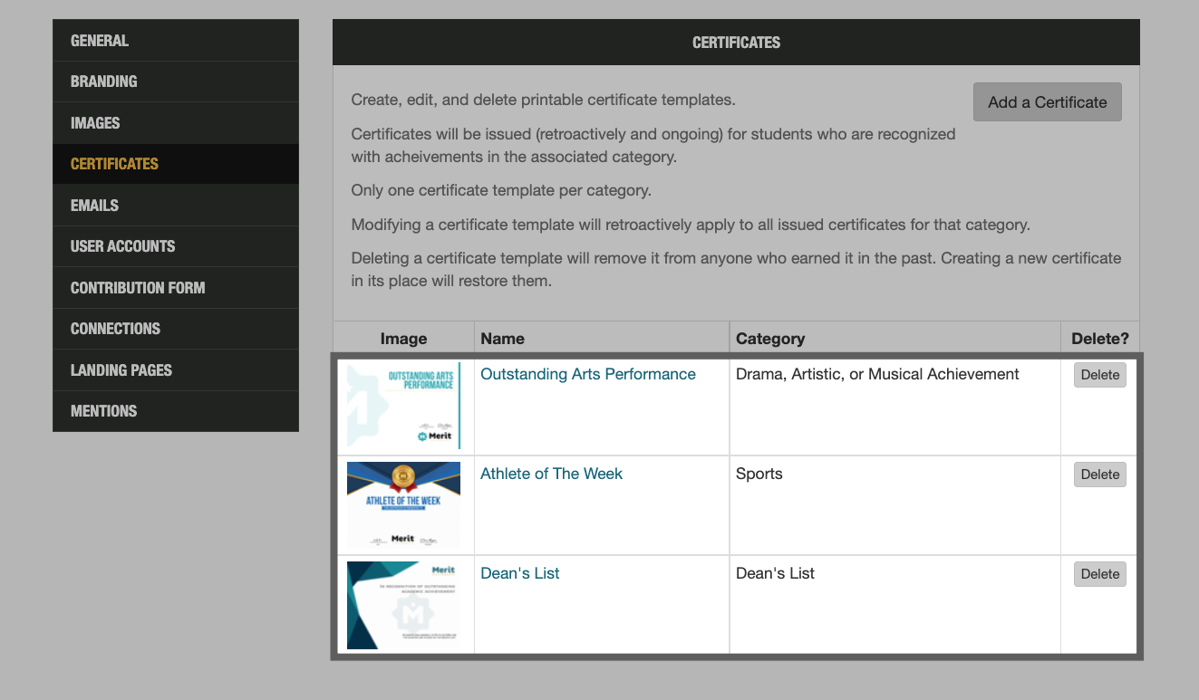Click the Add a Certificate button
Viewport: 1199px width, 700px height.
pyautogui.click(x=1047, y=101)
